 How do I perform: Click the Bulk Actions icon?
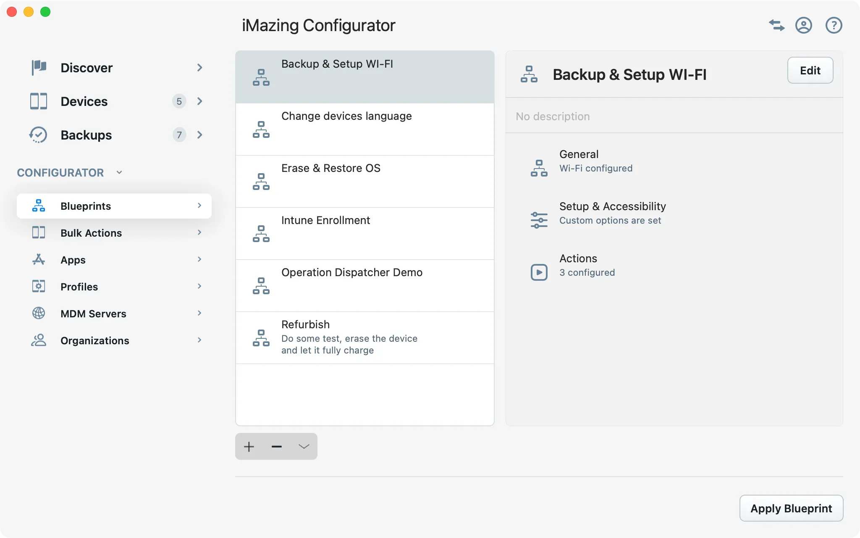pyautogui.click(x=38, y=232)
